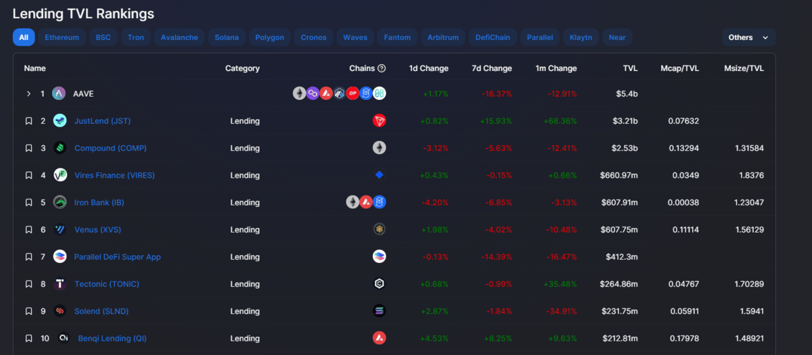Filter rankings by Avalanche
The image size is (812, 355).
179,37
